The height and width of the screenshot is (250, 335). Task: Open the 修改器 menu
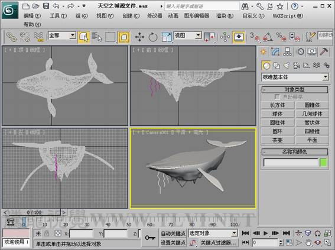pos(154,16)
